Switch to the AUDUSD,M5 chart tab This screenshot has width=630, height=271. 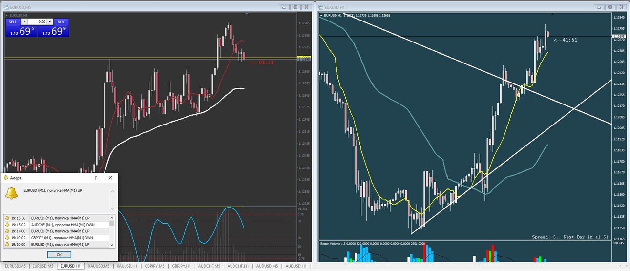tap(268, 266)
